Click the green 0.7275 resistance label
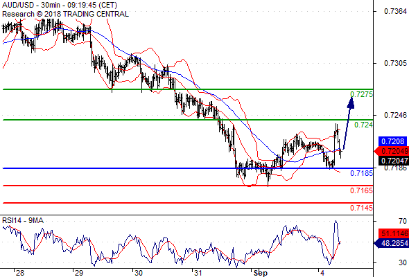Viewport: 409px width, 277px height. pos(361,94)
